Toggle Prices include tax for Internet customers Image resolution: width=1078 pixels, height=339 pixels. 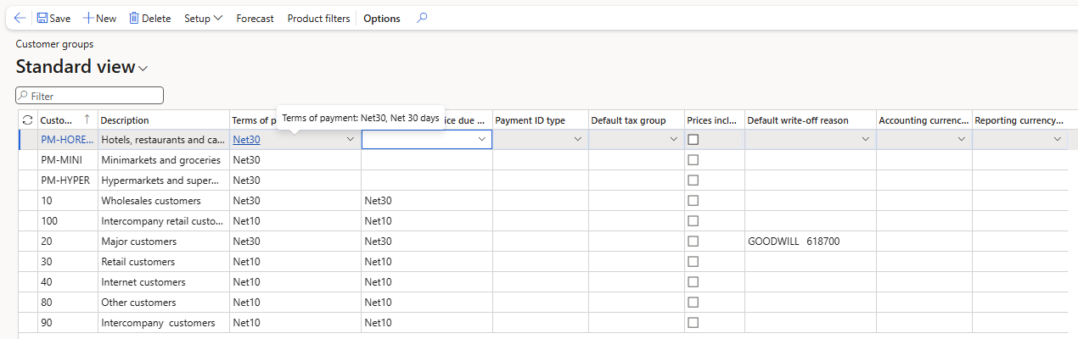click(693, 282)
